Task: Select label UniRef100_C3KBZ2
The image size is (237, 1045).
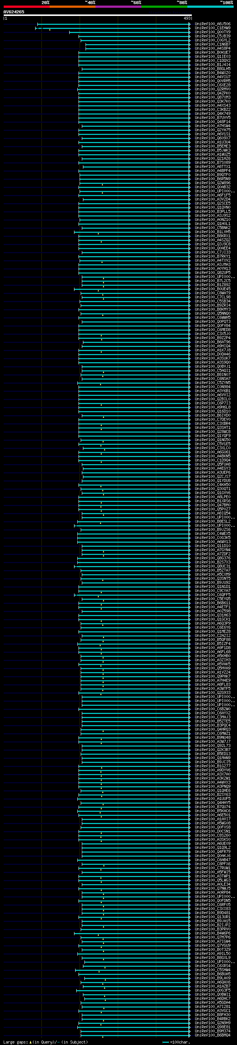Action: [212, 109]
